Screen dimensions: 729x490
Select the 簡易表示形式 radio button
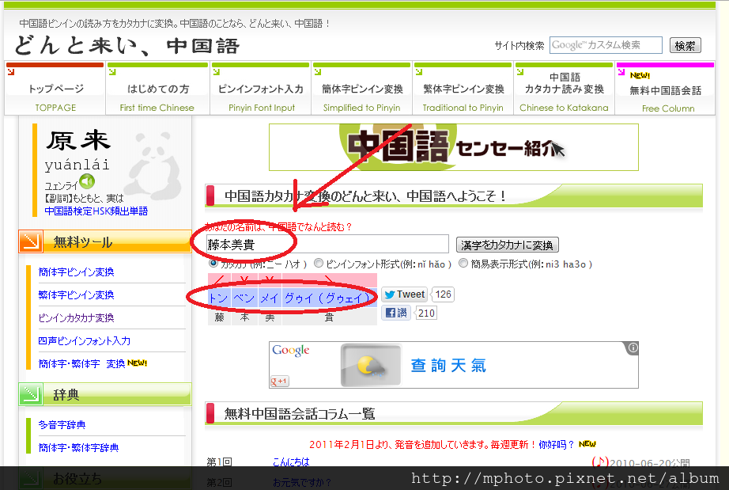click(463, 263)
